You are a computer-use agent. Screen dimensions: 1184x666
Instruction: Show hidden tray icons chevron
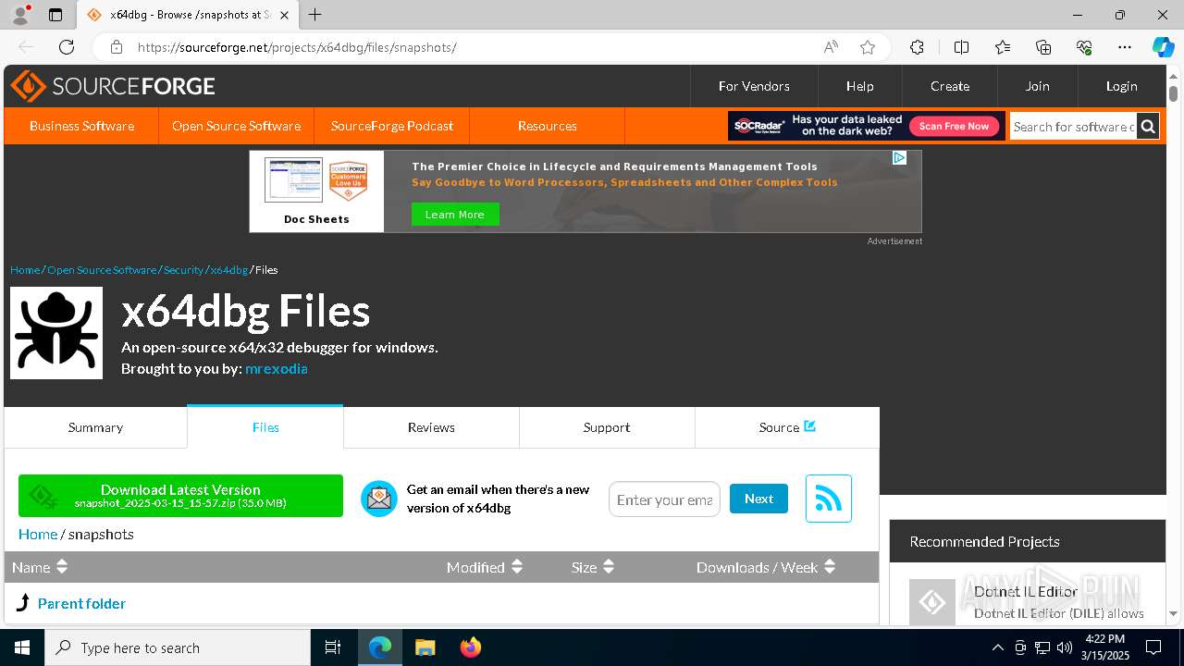(997, 647)
